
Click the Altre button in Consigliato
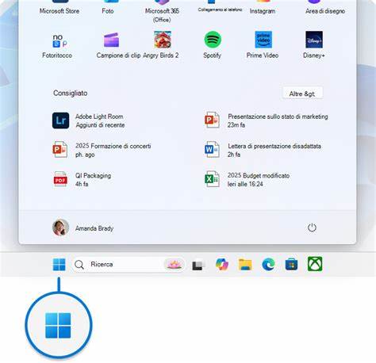pos(302,94)
